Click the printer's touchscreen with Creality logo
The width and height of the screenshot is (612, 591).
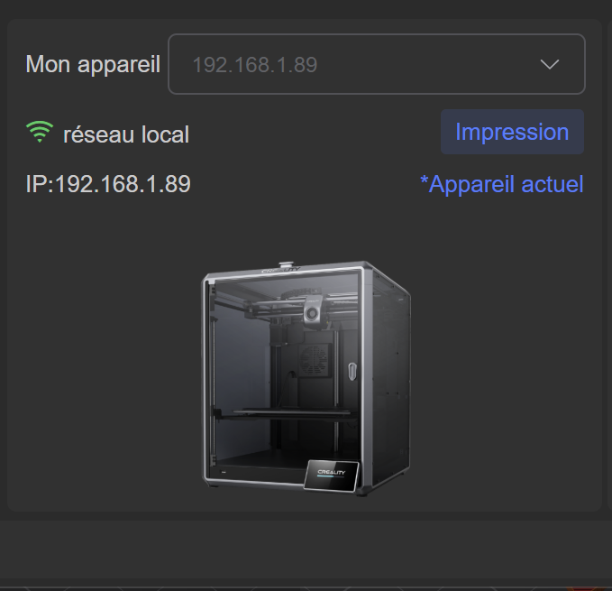[332, 476]
